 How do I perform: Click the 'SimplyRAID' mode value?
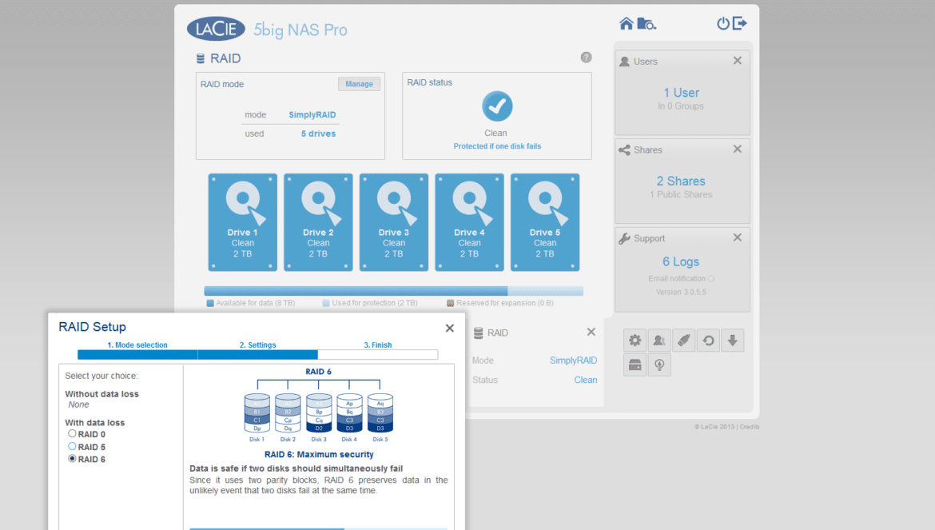pyautogui.click(x=312, y=114)
